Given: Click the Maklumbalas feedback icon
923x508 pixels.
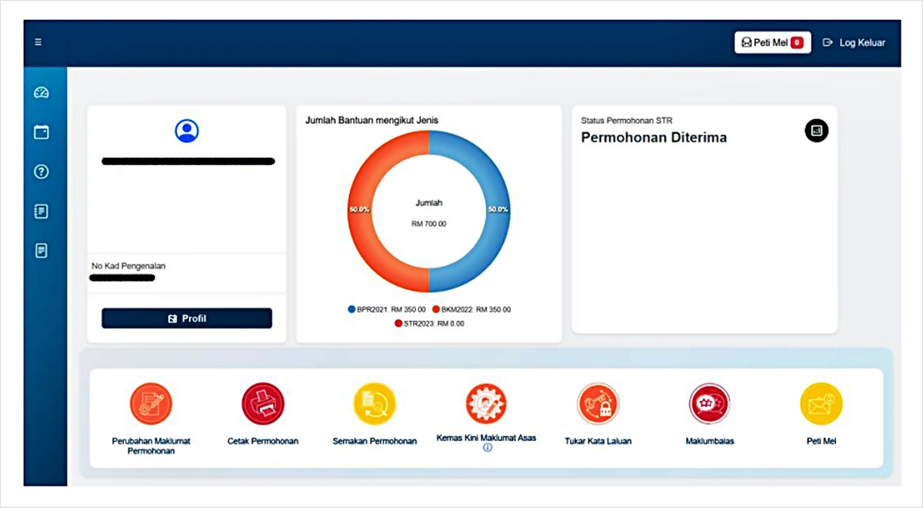Looking at the screenshot, I should 709,404.
